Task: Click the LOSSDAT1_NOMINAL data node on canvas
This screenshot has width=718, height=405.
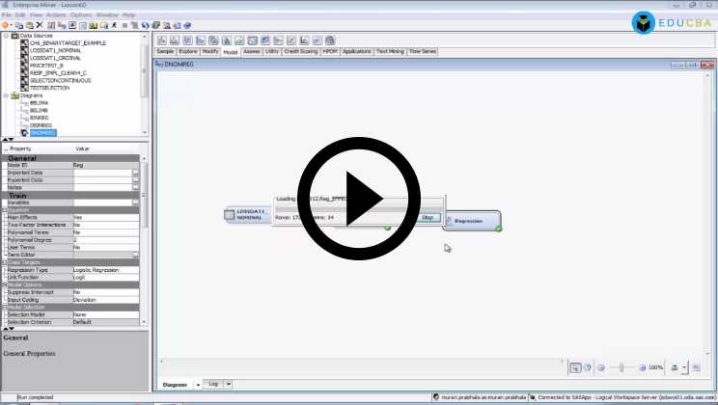Action: coord(248,215)
